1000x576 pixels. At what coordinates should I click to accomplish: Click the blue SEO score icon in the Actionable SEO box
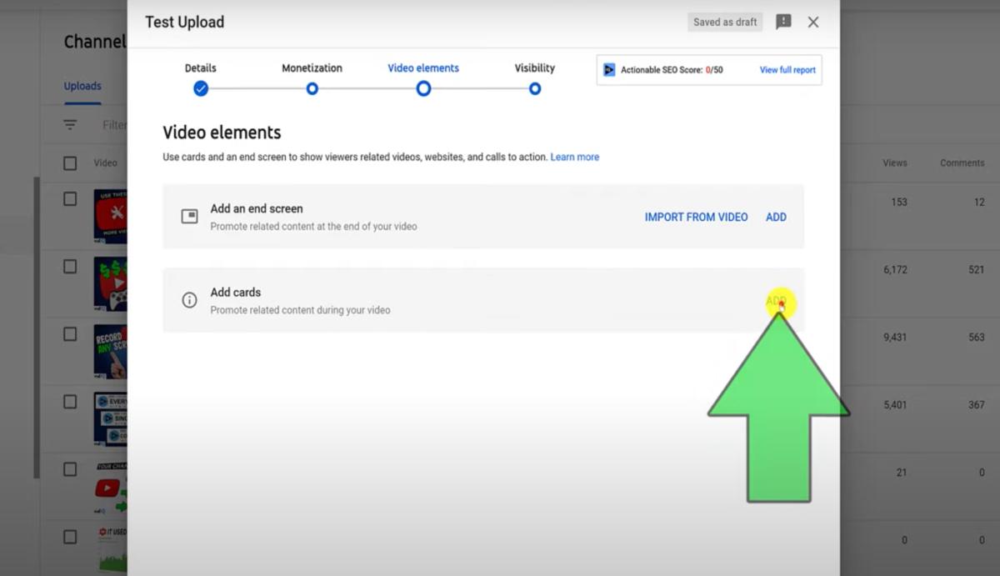click(x=610, y=69)
